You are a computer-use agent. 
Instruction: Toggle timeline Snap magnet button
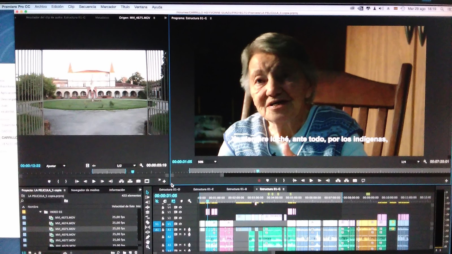[x=165, y=201]
